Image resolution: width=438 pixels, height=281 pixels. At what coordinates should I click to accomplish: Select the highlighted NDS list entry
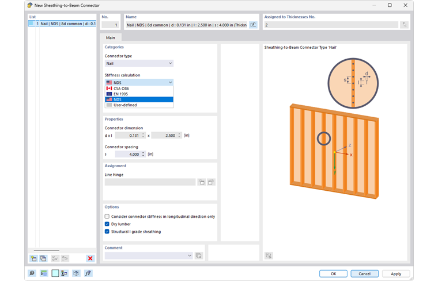pos(139,99)
